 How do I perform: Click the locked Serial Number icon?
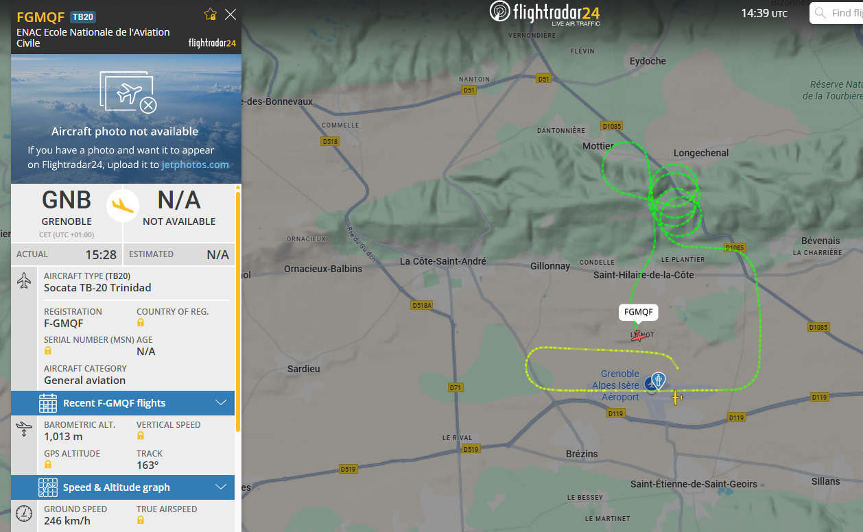click(48, 350)
